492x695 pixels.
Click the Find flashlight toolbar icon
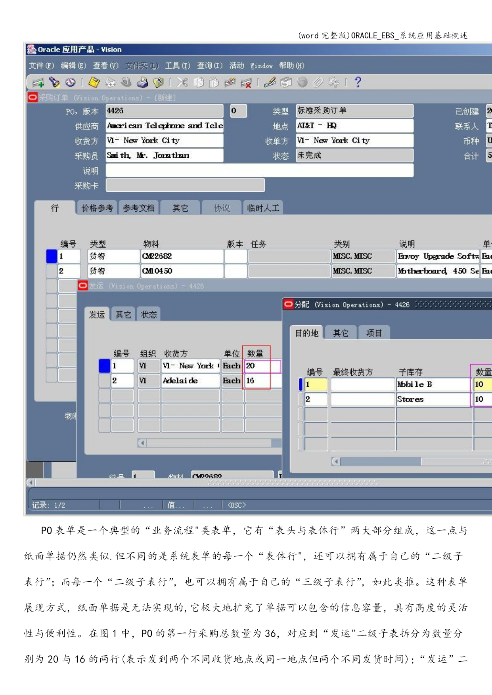pyautogui.click(x=54, y=82)
